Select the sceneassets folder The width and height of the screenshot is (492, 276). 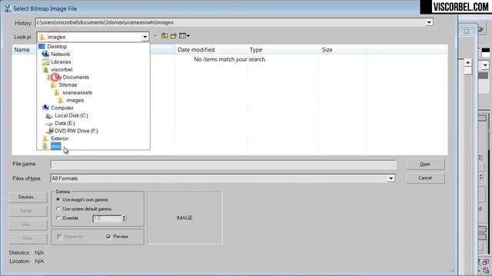pos(77,93)
